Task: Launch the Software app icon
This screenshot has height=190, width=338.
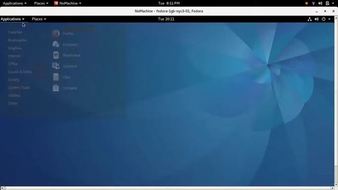Action: [56, 88]
